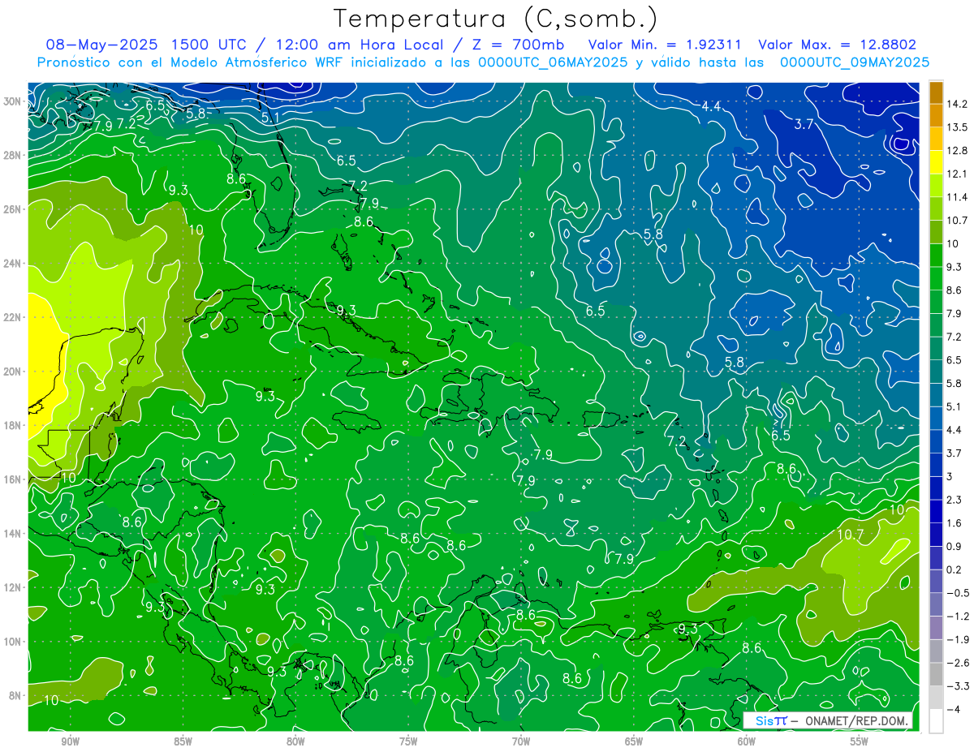Click the '0.9' colorbar tick label
The width and height of the screenshot is (974, 752).
[x=954, y=546]
